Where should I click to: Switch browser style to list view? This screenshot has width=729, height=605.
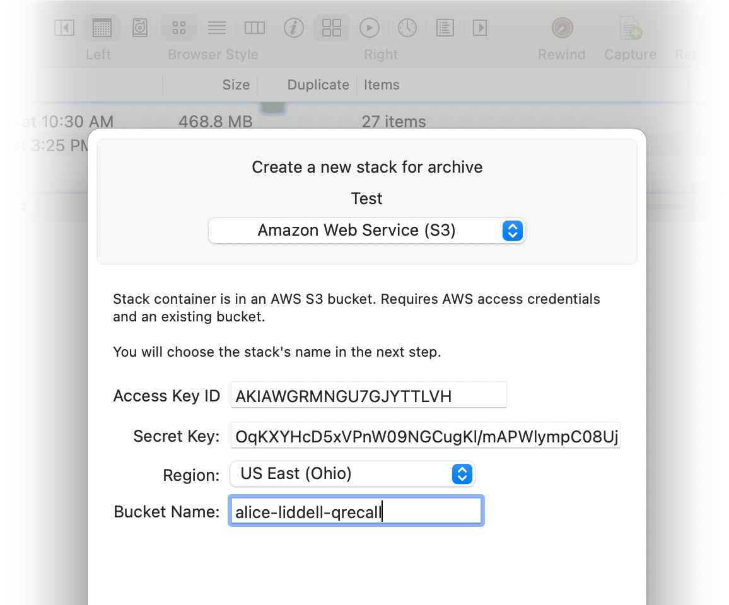pos(217,28)
